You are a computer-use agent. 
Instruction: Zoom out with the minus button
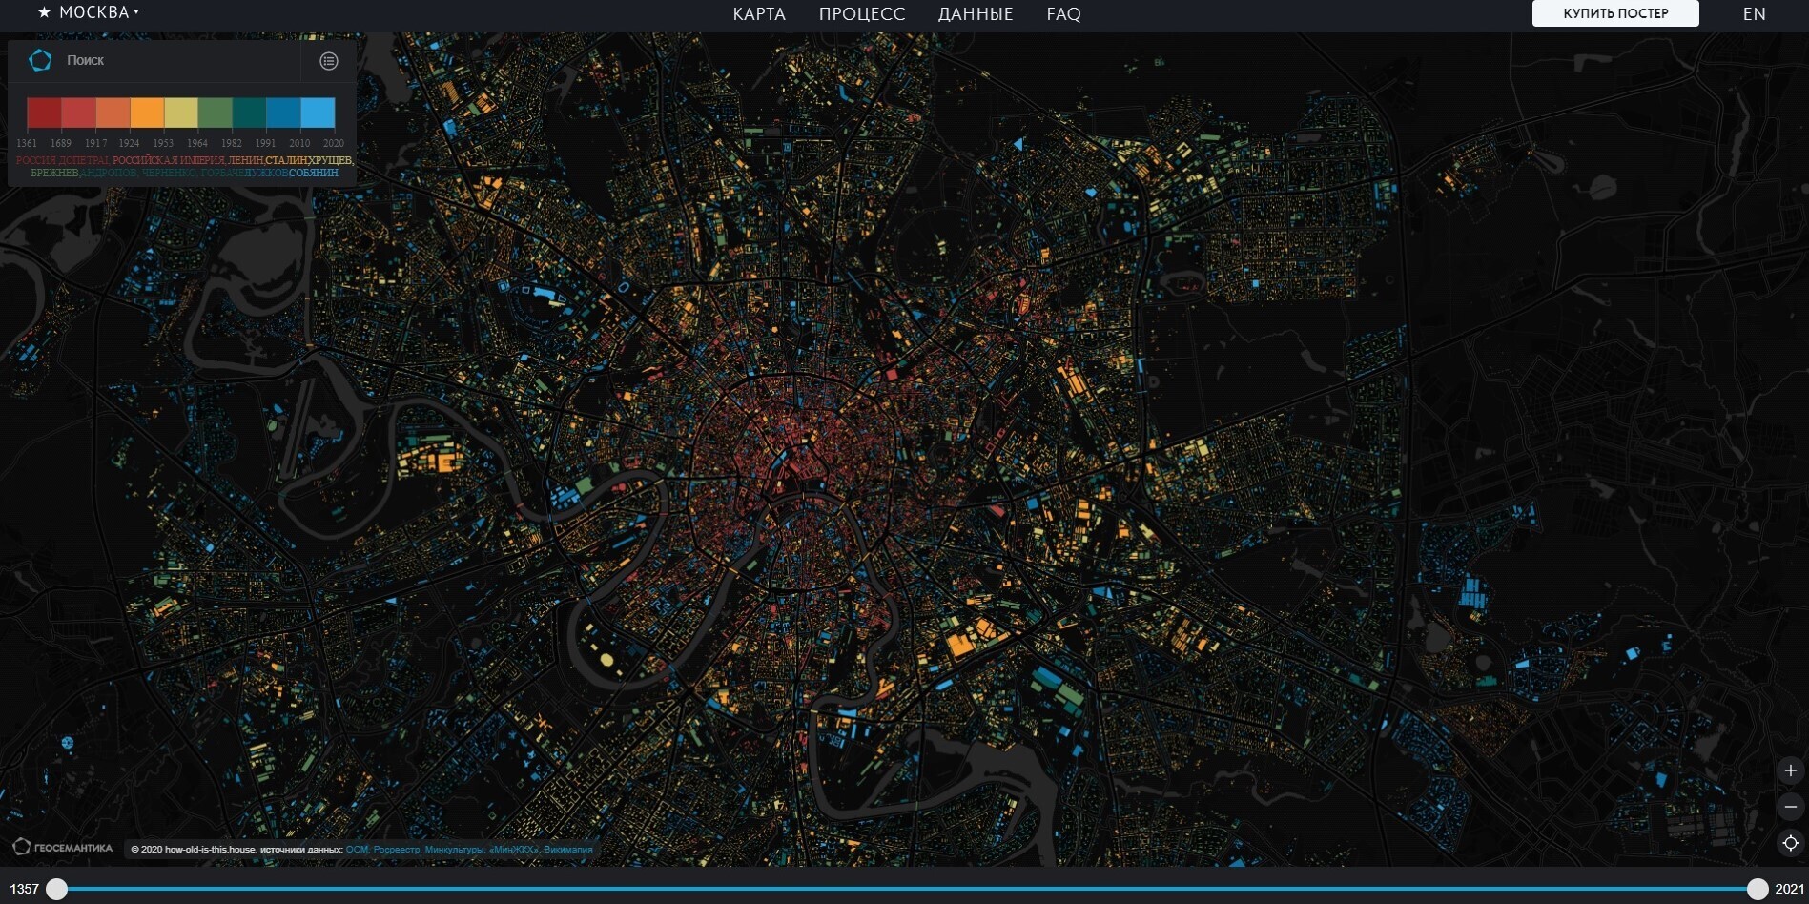(1790, 807)
